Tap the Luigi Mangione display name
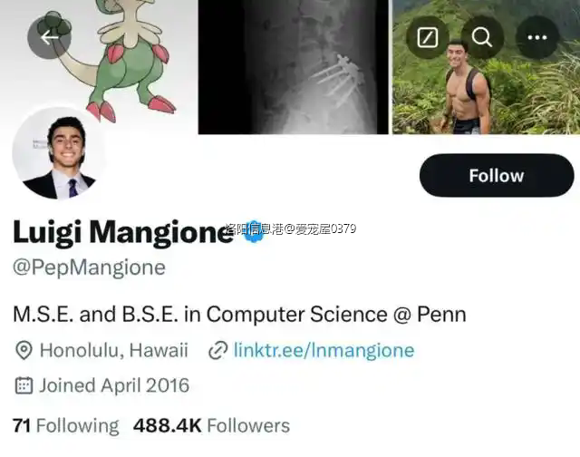Image resolution: width=580 pixels, height=457 pixels. (121, 232)
